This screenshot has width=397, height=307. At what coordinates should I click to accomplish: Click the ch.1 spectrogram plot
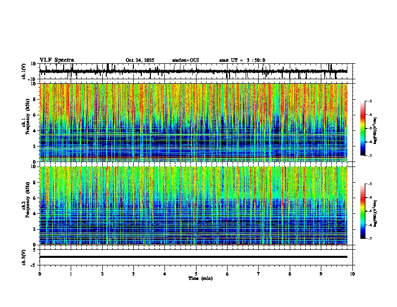(193, 122)
